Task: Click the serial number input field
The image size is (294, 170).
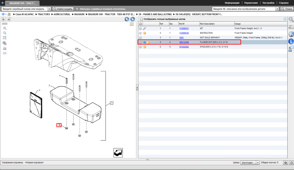Action: click(25, 9)
